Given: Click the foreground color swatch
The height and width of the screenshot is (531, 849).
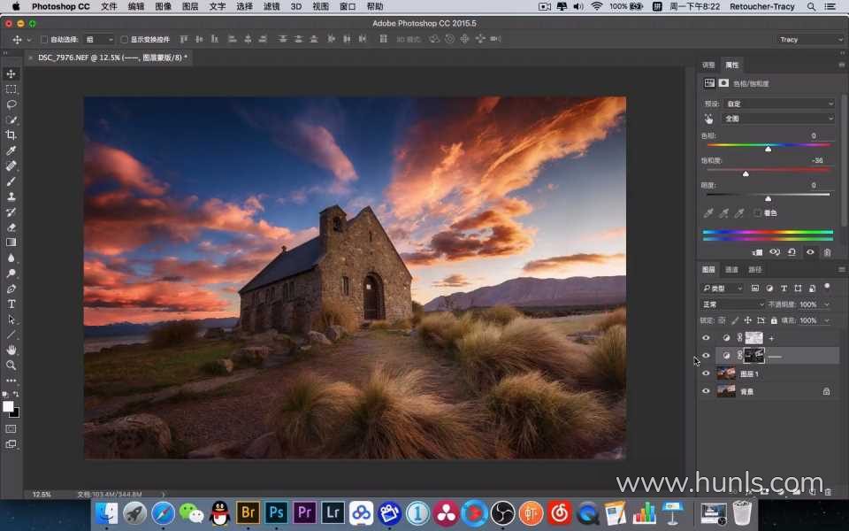Looking at the screenshot, I should click(x=8, y=407).
